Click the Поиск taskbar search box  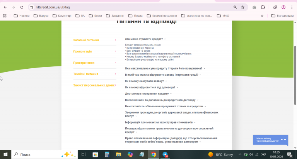(44, 154)
